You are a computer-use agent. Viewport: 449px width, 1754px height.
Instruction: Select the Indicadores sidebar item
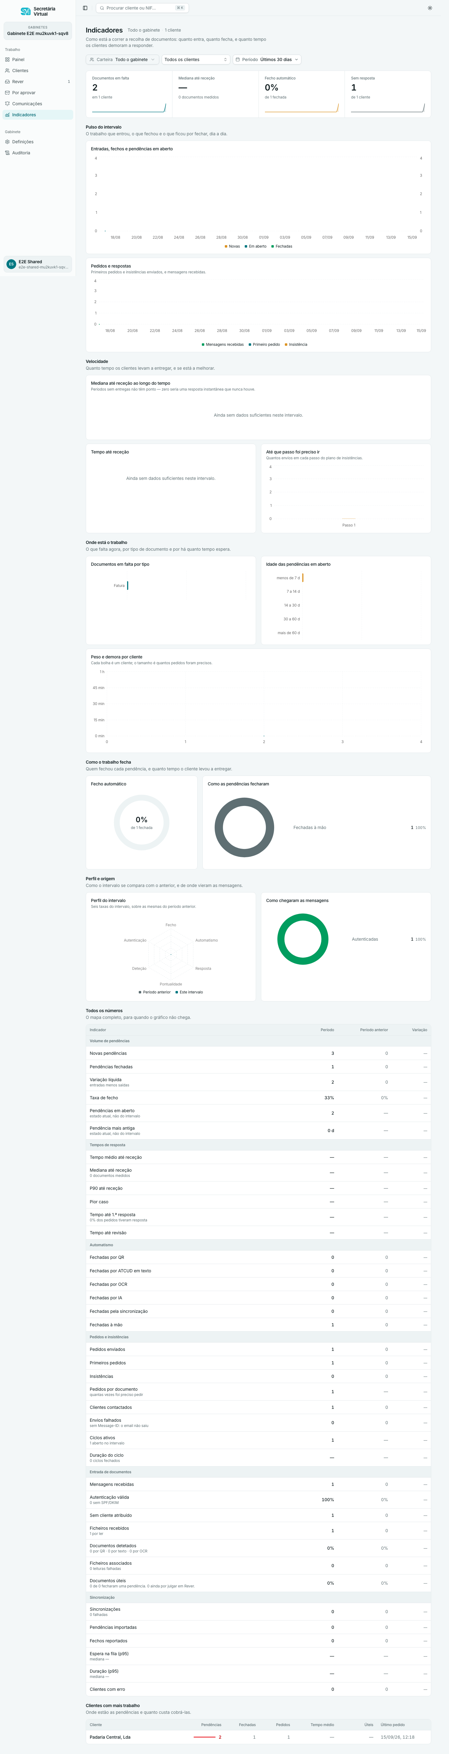tap(37, 114)
